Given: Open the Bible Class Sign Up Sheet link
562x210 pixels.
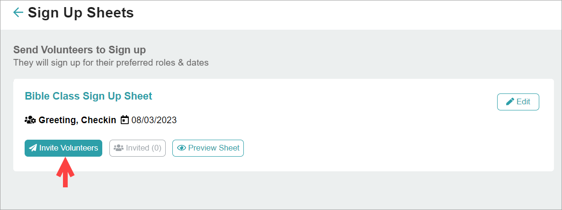Looking at the screenshot, I should 88,96.
